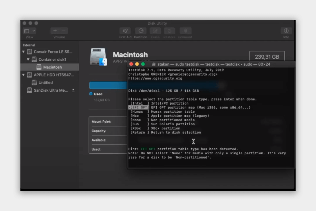This screenshot has height=211, width=316.
Task: Select the Untitled volume in sidebar
Action: pyautogui.click(x=45, y=83)
